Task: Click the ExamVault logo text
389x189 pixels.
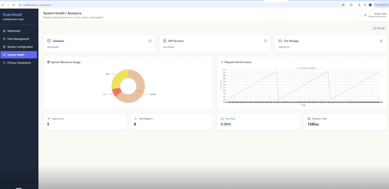Action: click(12, 15)
